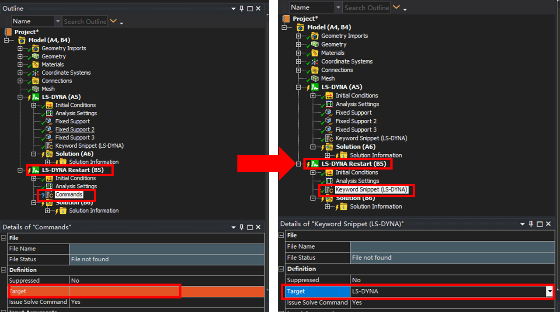Pin the Details of "Commands" panel
Screen dimensions: 560x312
[242, 227]
